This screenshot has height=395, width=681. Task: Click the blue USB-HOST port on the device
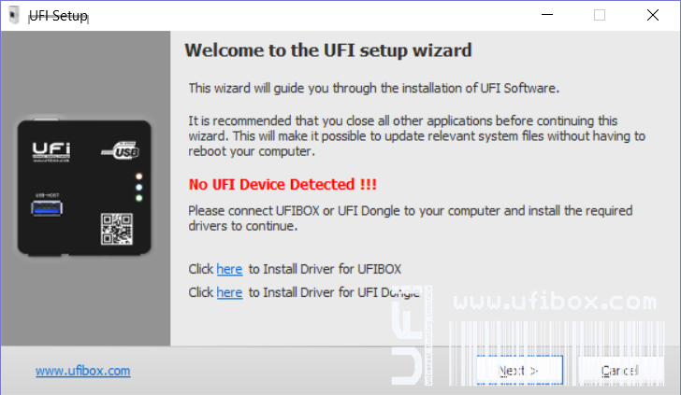tap(47, 208)
